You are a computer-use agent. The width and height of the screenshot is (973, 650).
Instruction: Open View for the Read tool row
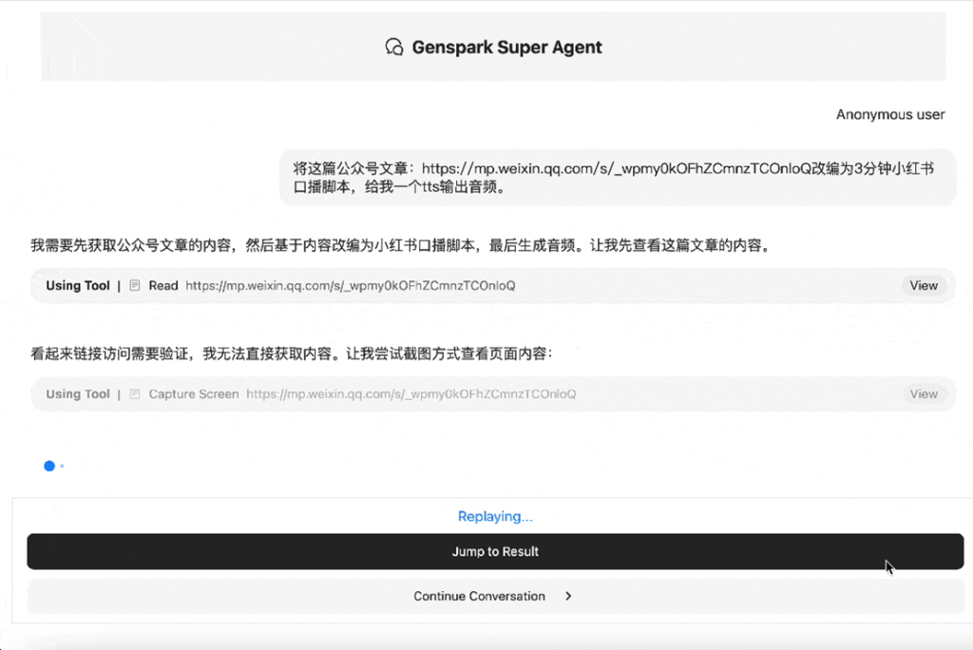[923, 285]
